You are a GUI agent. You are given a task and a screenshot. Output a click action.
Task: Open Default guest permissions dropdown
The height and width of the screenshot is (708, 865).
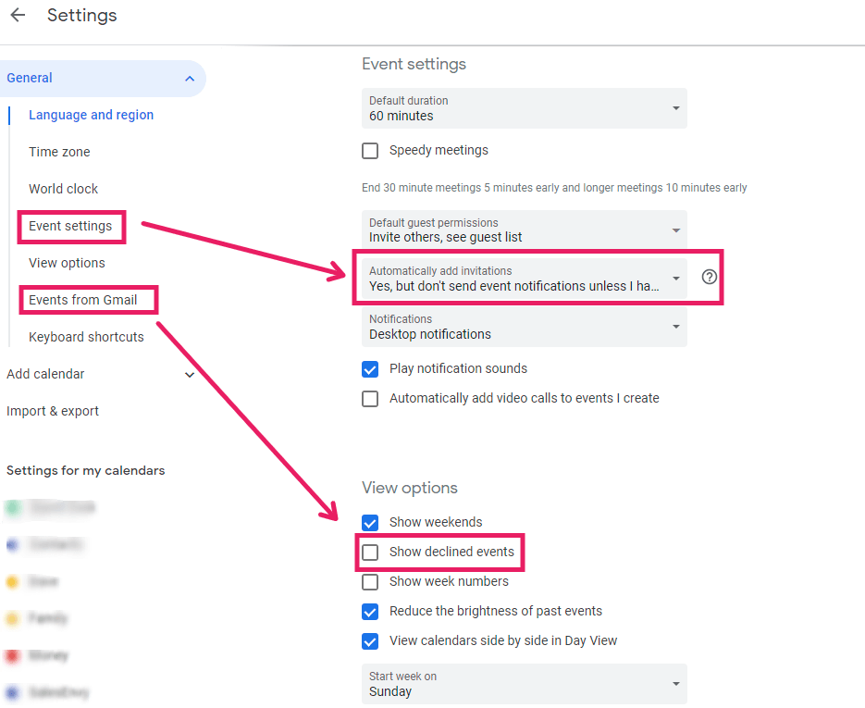click(524, 230)
